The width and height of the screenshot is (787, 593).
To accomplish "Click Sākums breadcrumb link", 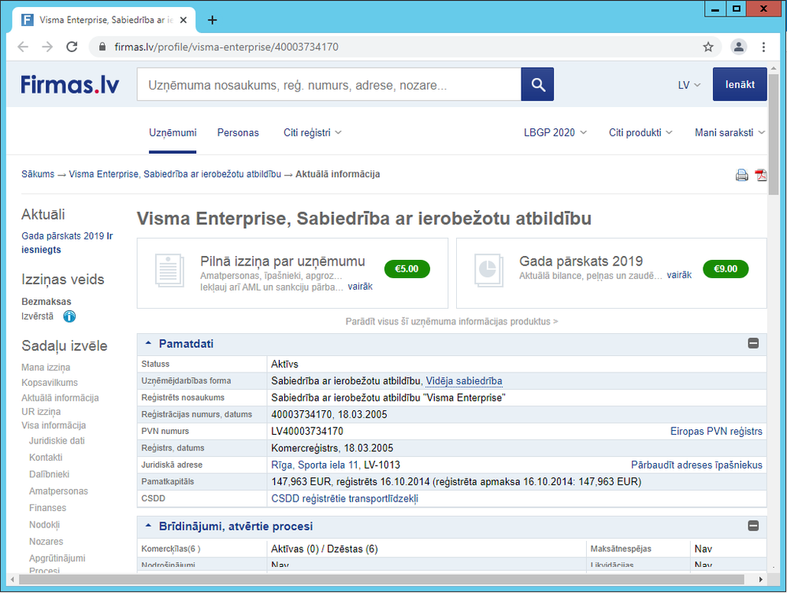I will [x=38, y=174].
